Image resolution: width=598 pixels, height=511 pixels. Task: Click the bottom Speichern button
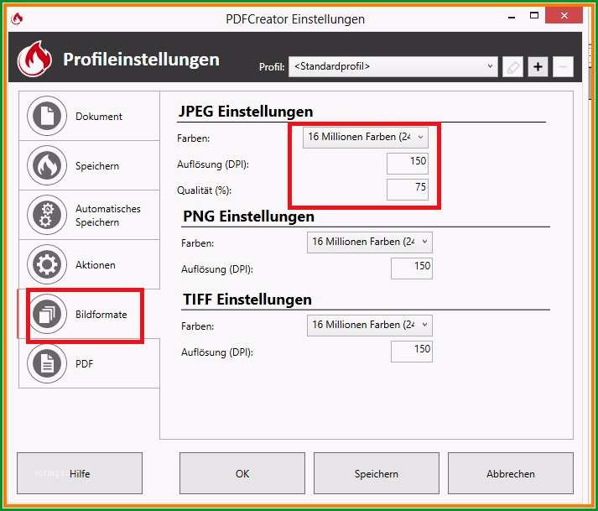(x=377, y=473)
